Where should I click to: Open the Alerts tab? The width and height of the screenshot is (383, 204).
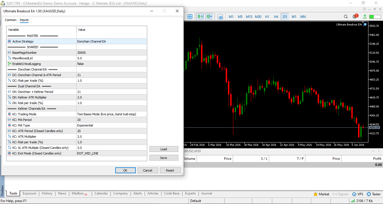(138, 193)
